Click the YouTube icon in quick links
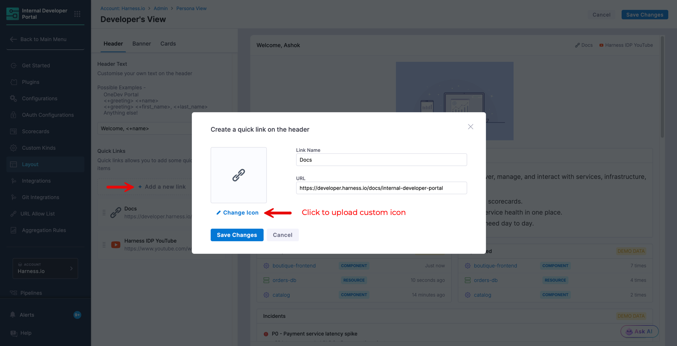Viewport: 677px width, 346px height. pos(116,245)
